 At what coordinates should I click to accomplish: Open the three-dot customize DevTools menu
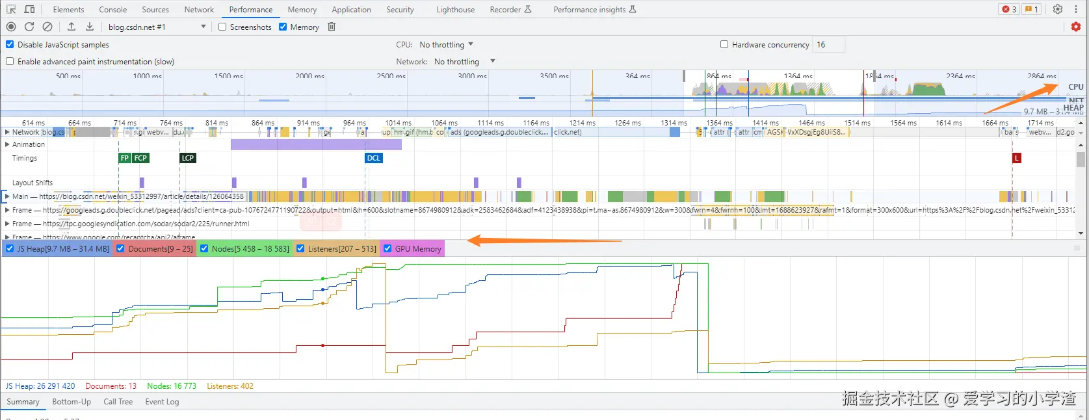tap(1076, 9)
